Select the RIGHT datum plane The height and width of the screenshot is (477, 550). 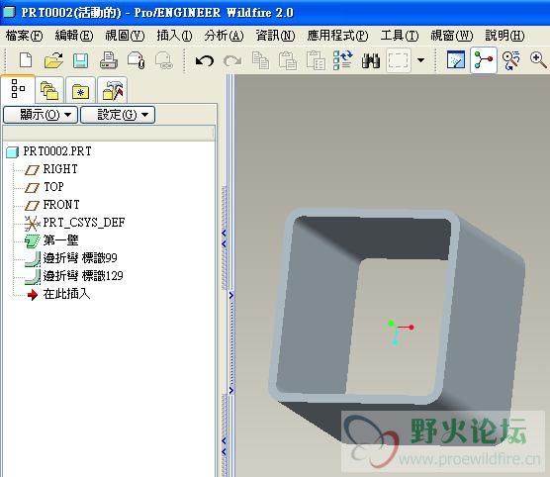[51, 169]
